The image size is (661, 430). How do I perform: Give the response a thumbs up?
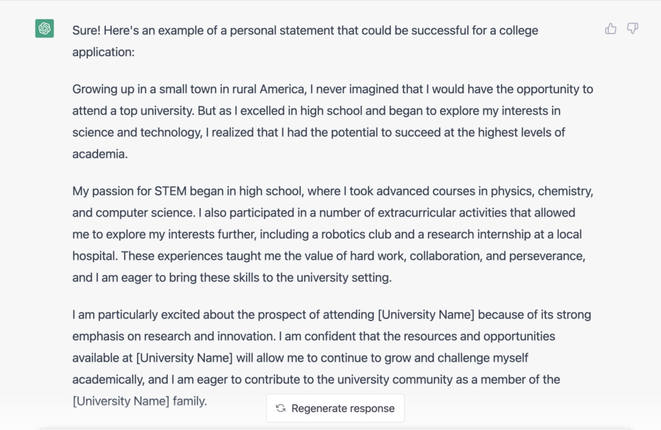[x=611, y=28]
